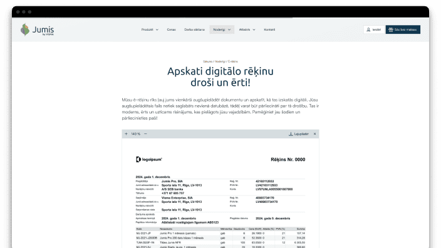Click the 140 % zoom level value
The height and width of the screenshot is (248, 441).
pyautogui.click(x=135, y=134)
